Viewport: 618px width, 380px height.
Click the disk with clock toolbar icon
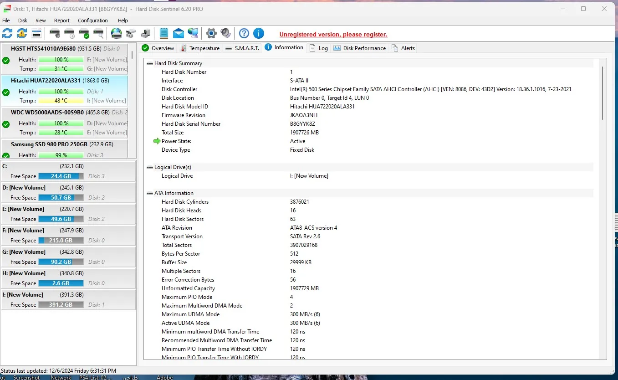[69, 33]
